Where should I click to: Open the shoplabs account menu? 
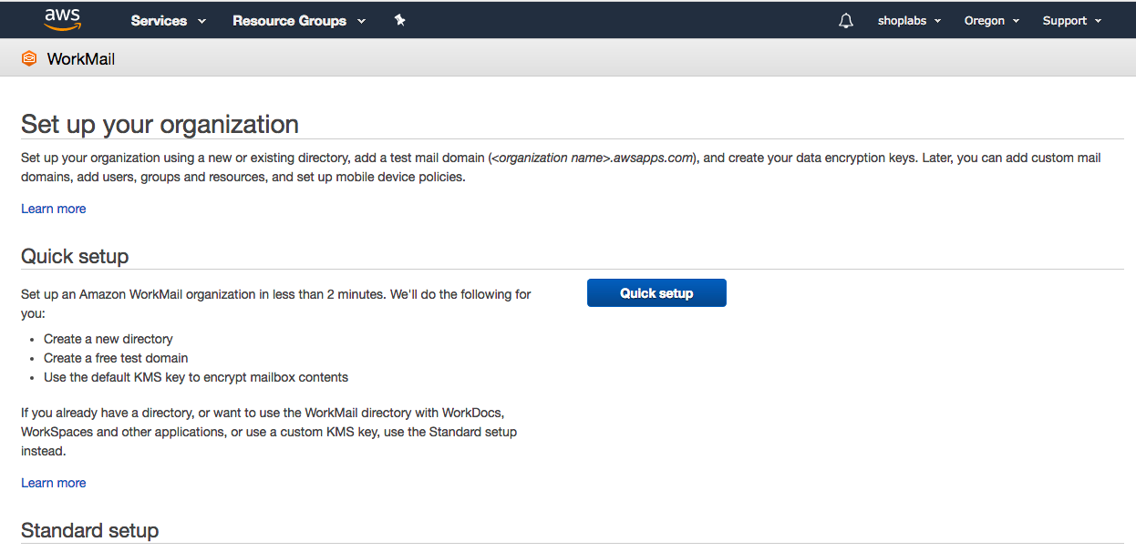pyautogui.click(x=909, y=20)
